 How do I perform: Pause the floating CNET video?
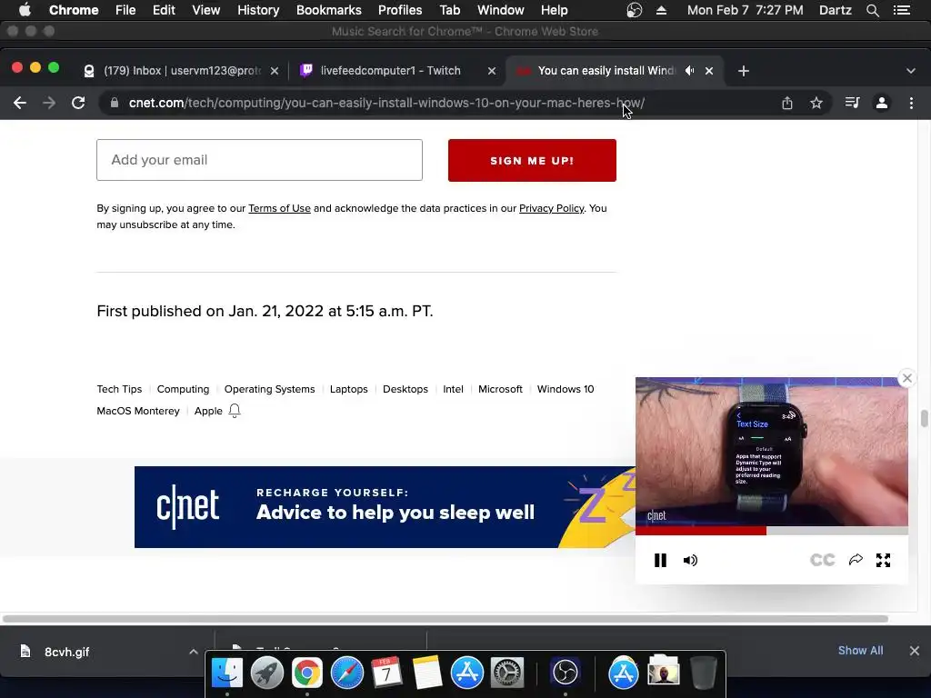[660, 560]
